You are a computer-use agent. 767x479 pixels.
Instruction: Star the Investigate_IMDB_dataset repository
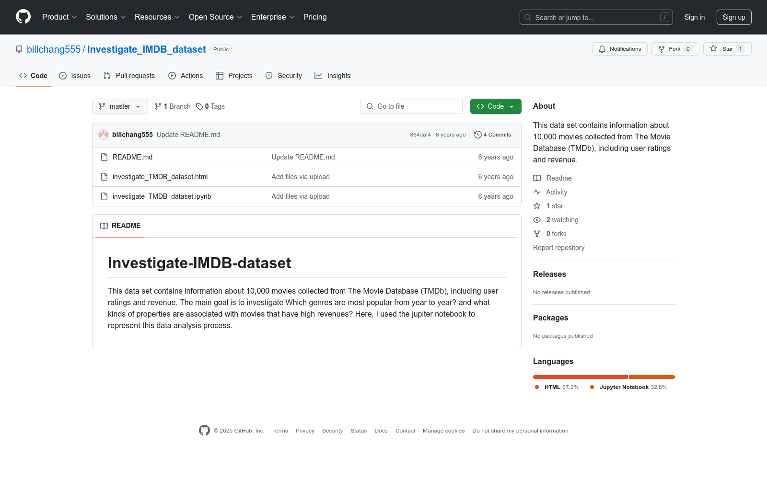pos(727,49)
